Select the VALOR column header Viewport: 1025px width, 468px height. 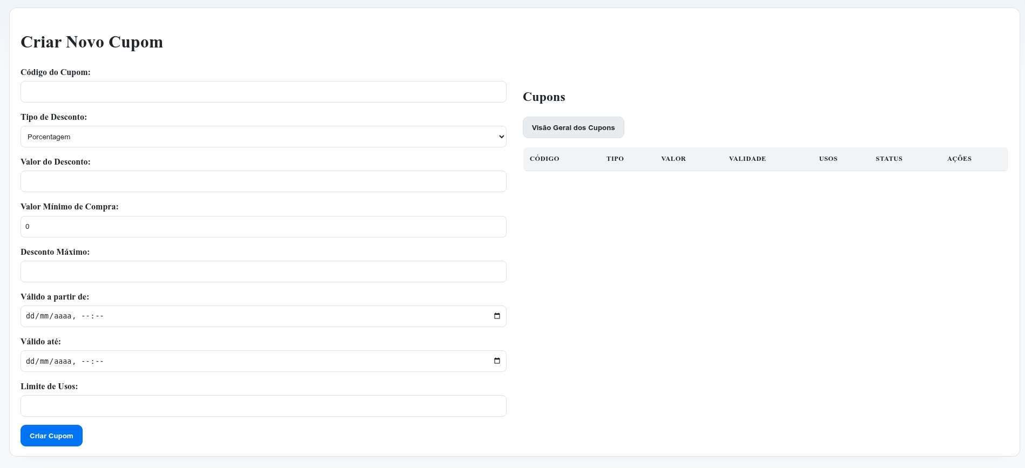pyautogui.click(x=673, y=159)
